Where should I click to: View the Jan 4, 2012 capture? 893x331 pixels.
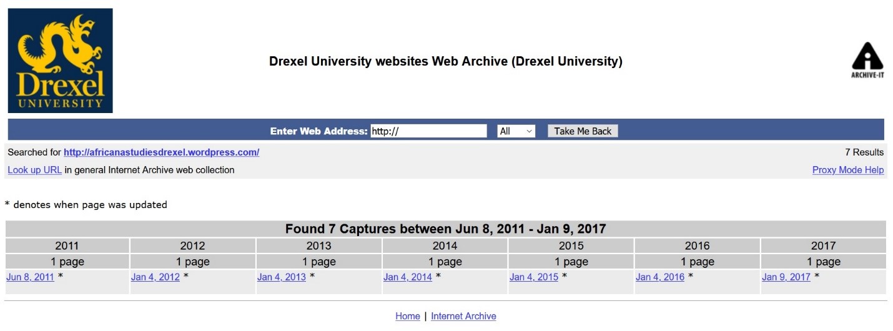pyautogui.click(x=155, y=277)
